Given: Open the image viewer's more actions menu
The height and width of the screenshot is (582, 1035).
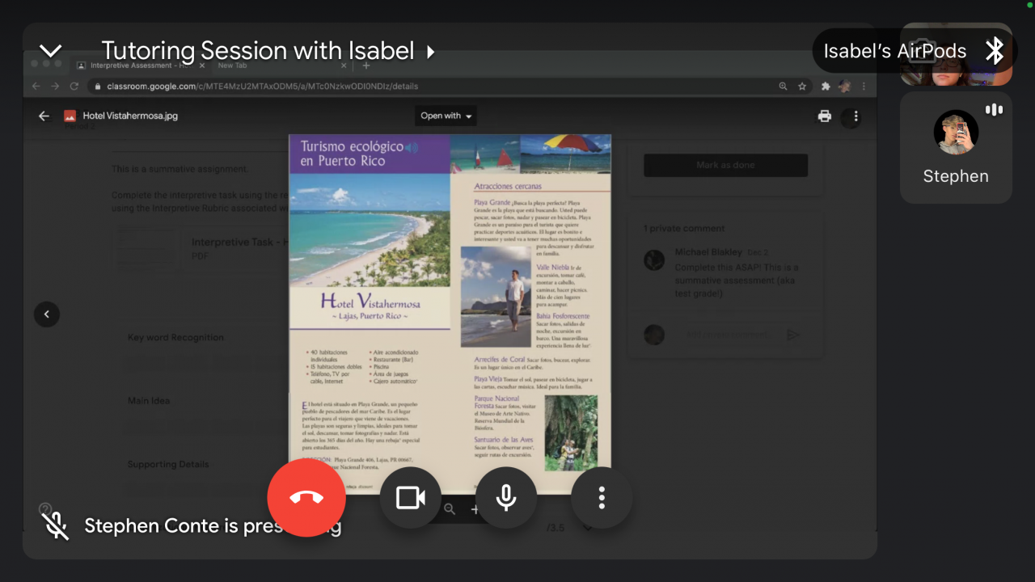Looking at the screenshot, I should (x=856, y=116).
